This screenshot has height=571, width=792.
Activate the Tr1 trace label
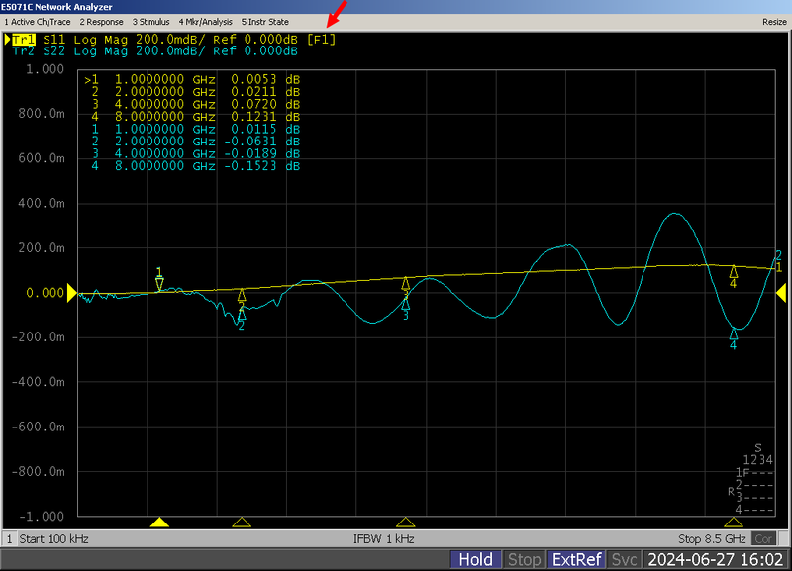coord(26,42)
